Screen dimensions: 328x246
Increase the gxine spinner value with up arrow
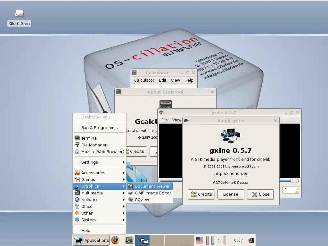coord(297,188)
